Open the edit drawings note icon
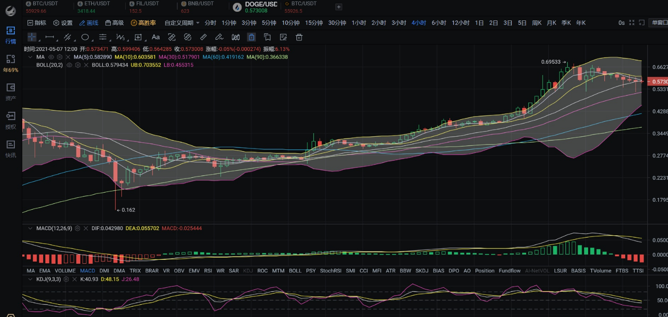The image size is (668, 317). click(283, 37)
